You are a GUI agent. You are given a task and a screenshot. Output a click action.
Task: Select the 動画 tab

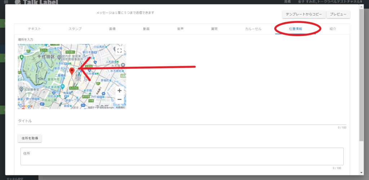(x=146, y=29)
